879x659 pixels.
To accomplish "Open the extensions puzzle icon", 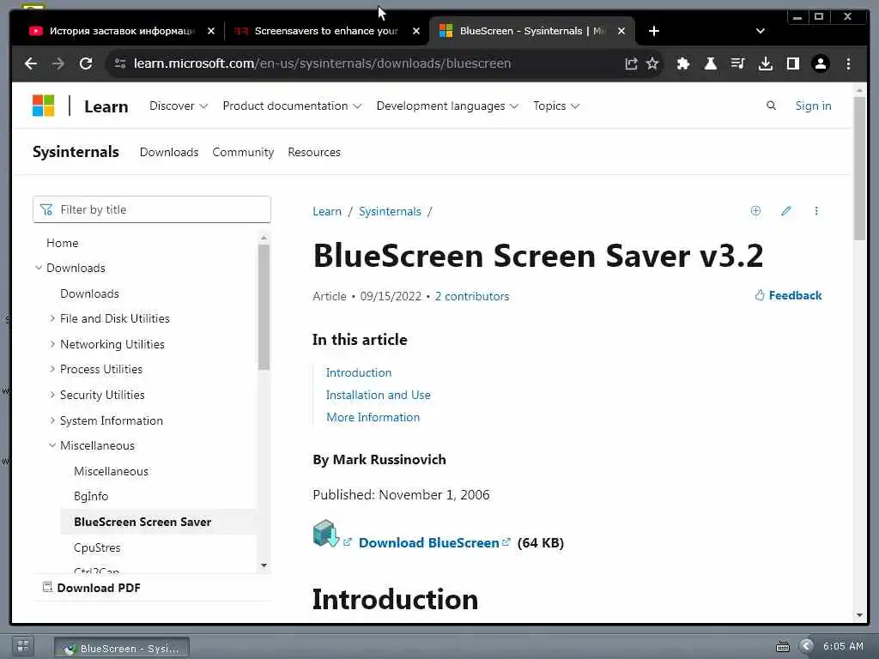I will click(x=682, y=63).
